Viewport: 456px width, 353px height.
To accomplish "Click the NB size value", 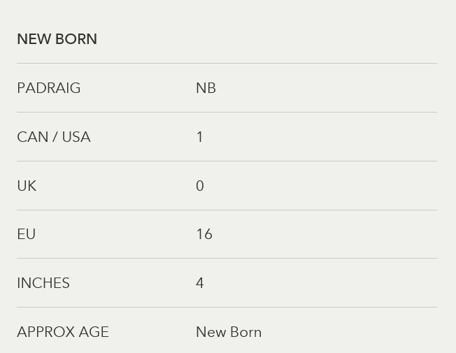I will point(206,88).
